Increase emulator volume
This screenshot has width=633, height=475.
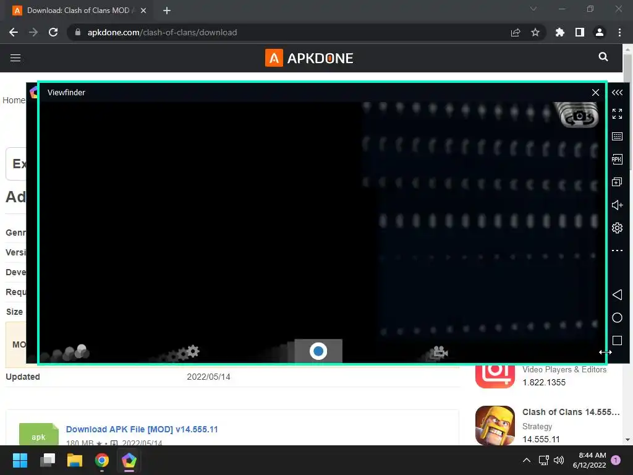(x=617, y=205)
